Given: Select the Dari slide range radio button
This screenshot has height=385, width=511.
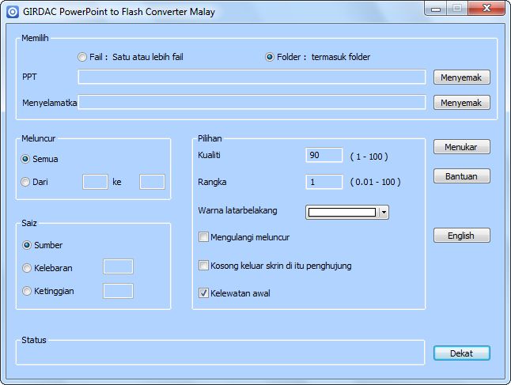Looking at the screenshot, I should [x=25, y=182].
